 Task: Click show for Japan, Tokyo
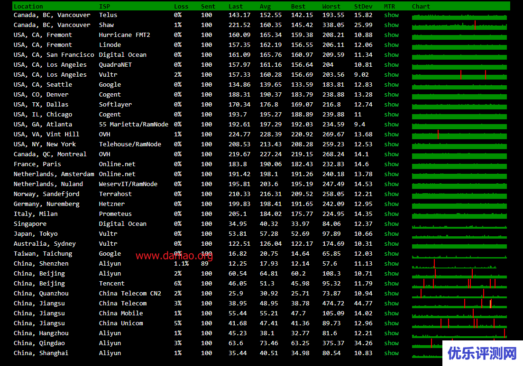(x=391, y=234)
